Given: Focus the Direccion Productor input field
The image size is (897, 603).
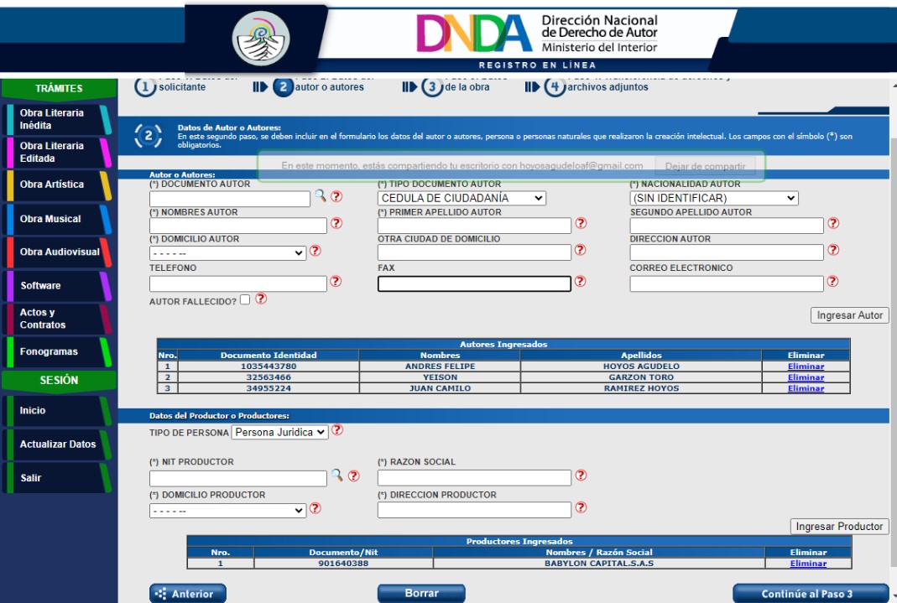Looking at the screenshot, I should click(474, 510).
